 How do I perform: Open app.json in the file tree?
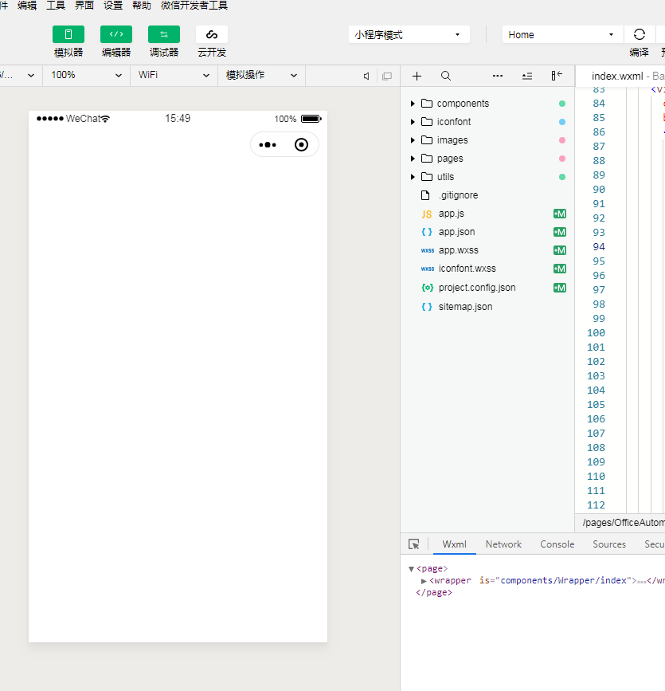[456, 232]
